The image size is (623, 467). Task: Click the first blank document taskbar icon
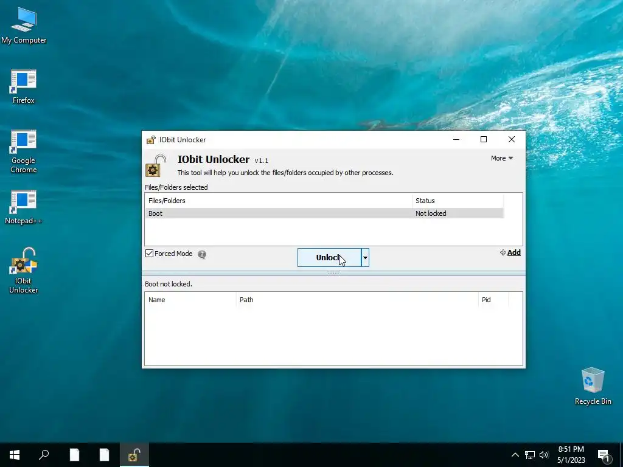click(x=74, y=455)
